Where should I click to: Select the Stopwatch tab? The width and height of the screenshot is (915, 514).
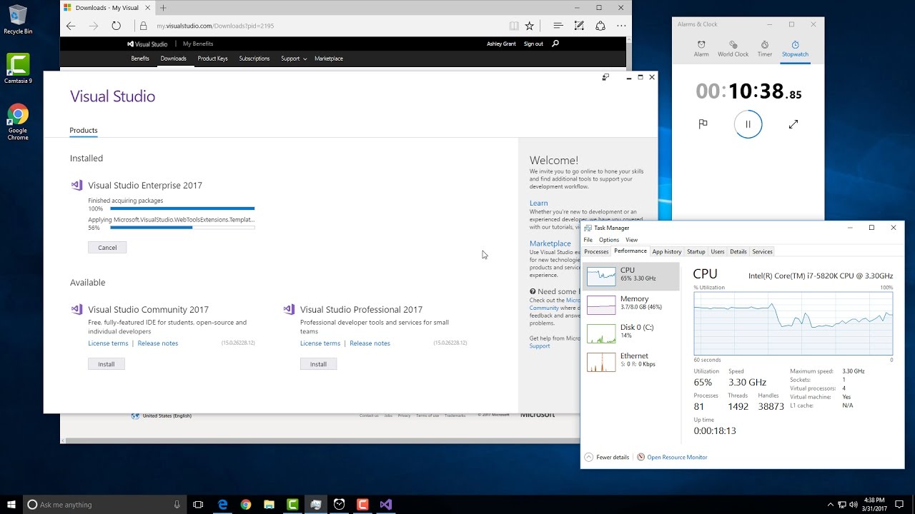[795, 49]
